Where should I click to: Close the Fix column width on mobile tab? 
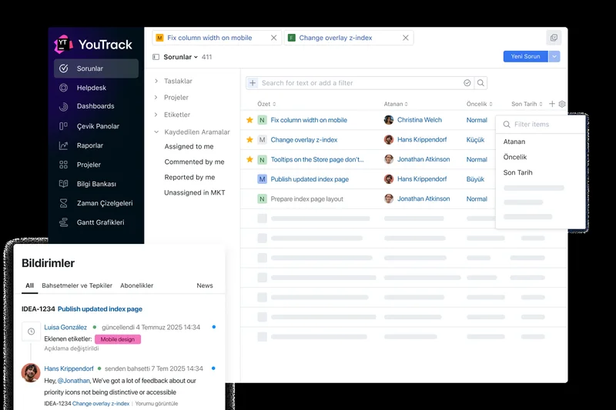274,38
